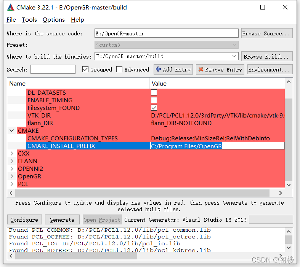
Task: Click the output log horizontal scrollbar thumb
Action: [76, 256]
